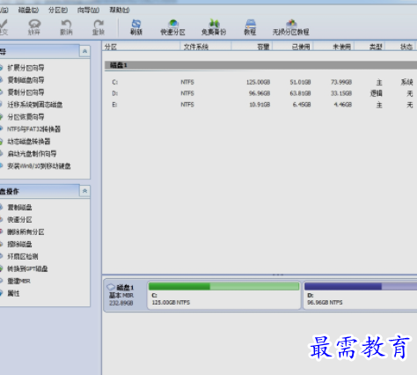Open 分区恢复向导
The width and height of the screenshot is (417, 375).
point(26,117)
